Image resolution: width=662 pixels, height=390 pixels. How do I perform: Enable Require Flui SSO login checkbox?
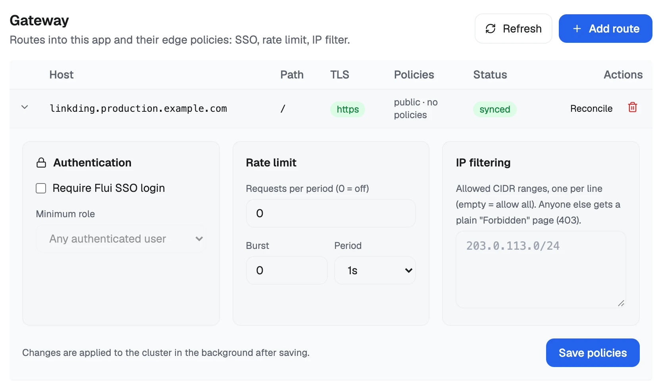(41, 188)
